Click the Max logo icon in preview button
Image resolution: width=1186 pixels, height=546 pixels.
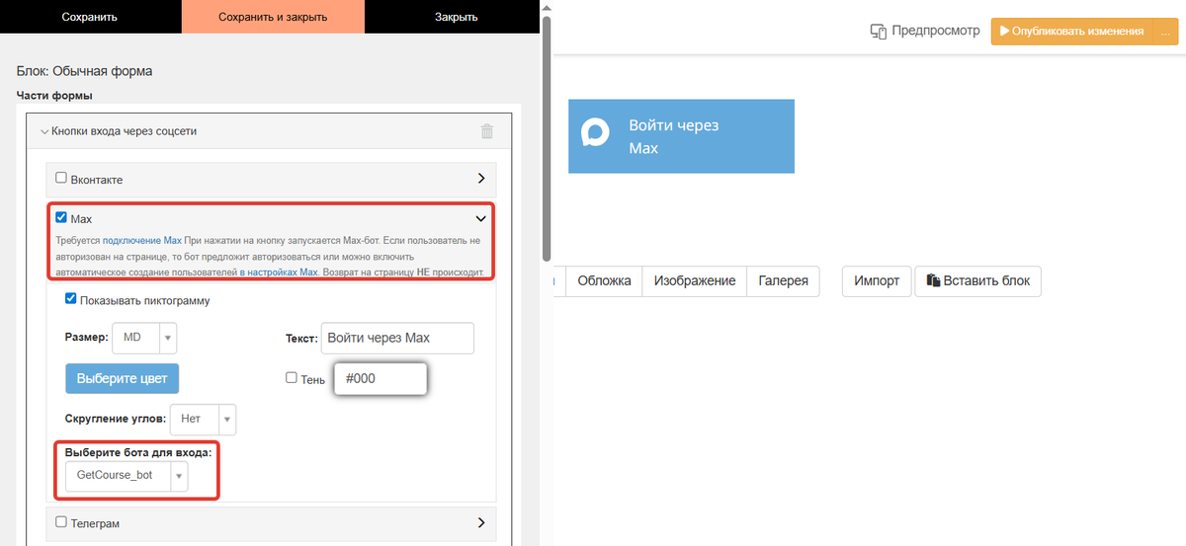tap(595, 132)
